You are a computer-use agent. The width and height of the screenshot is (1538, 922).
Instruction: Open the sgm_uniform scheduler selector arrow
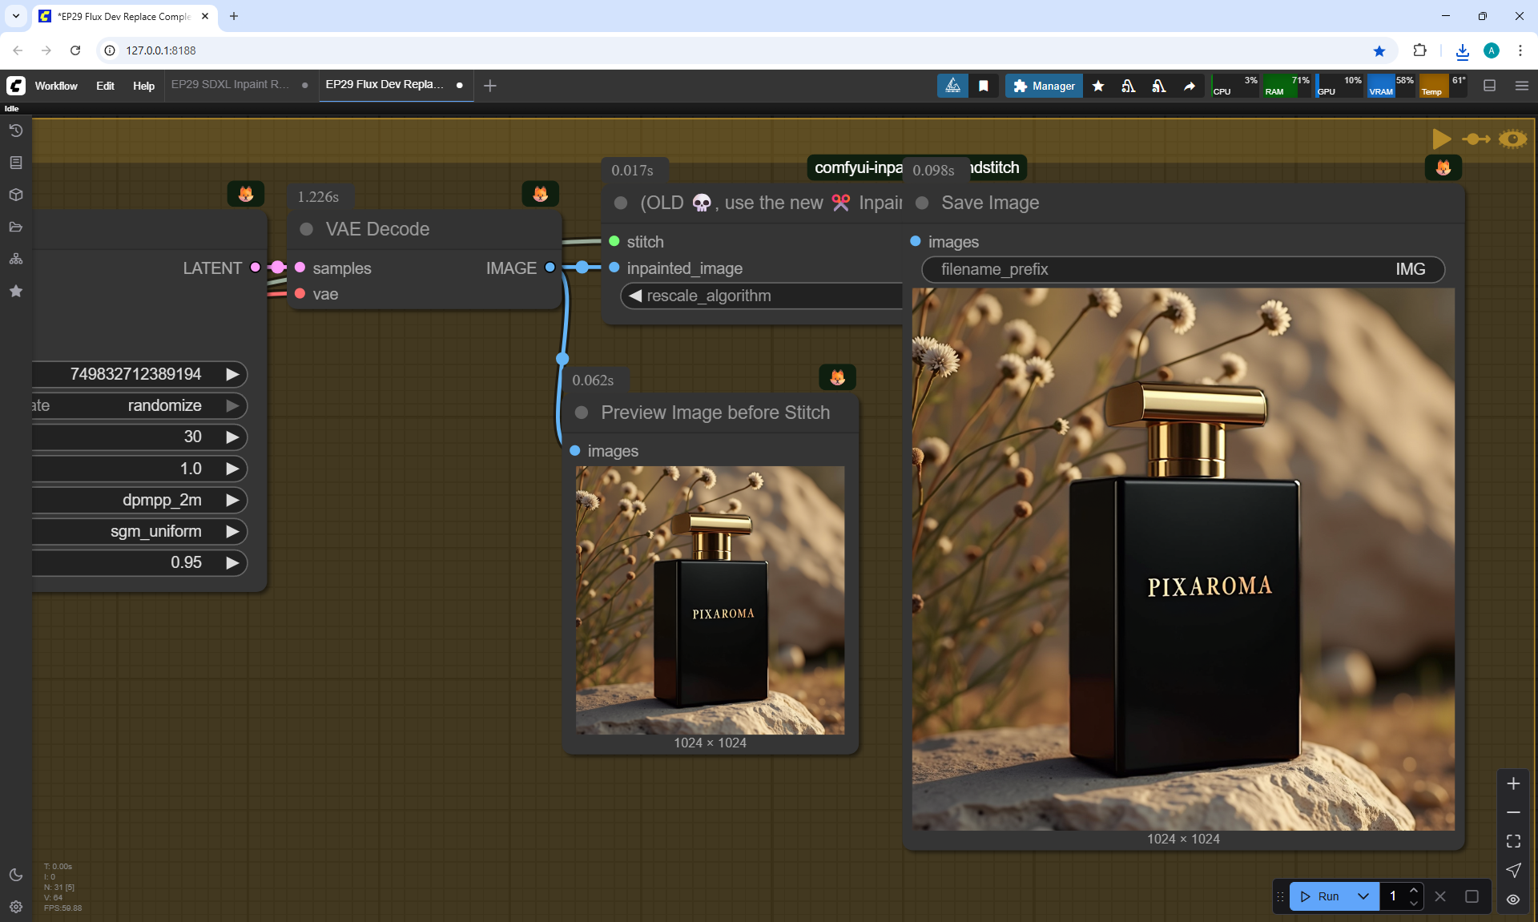[x=232, y=531]
